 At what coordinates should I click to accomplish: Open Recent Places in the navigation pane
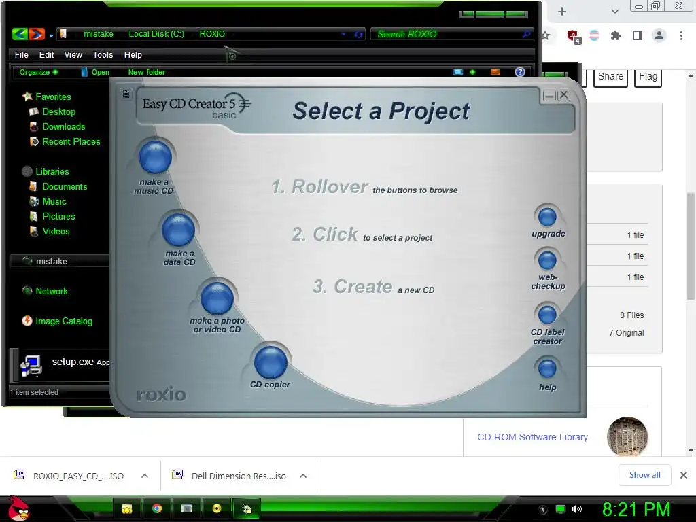point(71,141)
